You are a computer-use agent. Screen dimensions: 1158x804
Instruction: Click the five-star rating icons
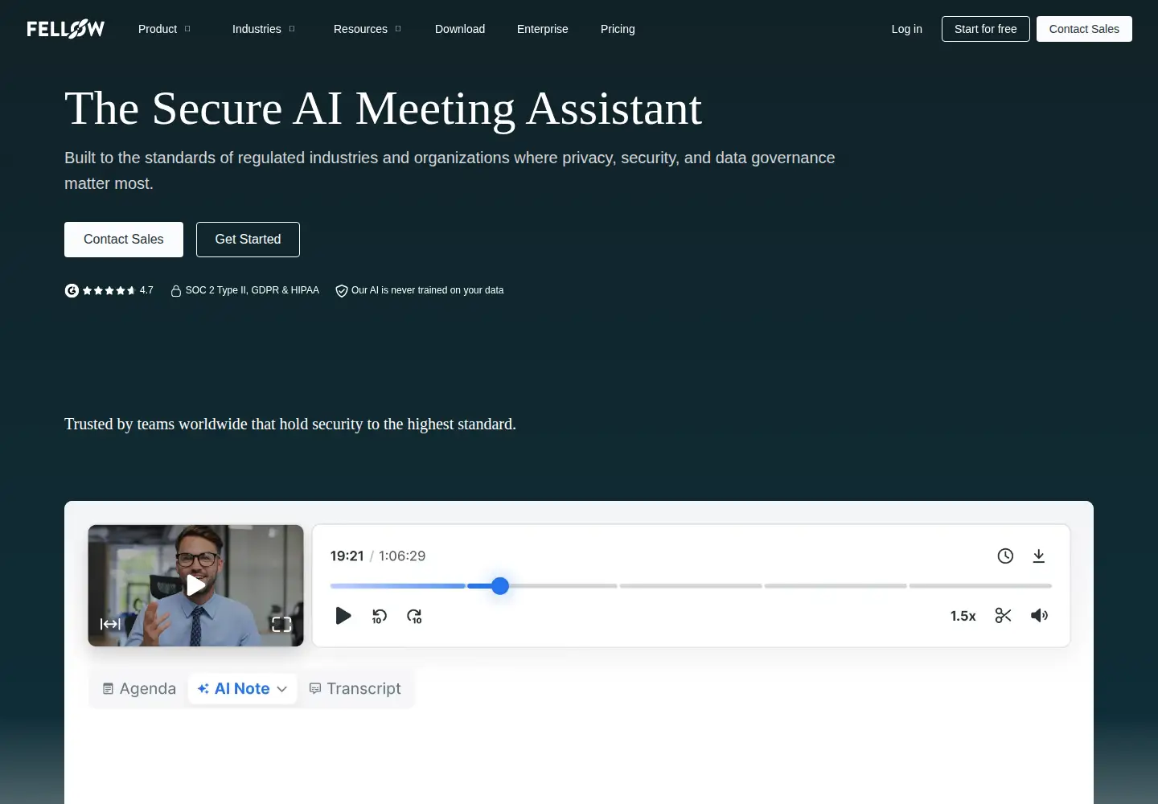tap(109, 290)
